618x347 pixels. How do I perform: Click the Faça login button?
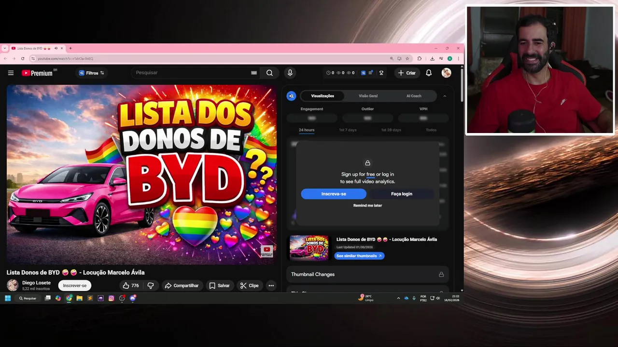[x=401, y=194]
